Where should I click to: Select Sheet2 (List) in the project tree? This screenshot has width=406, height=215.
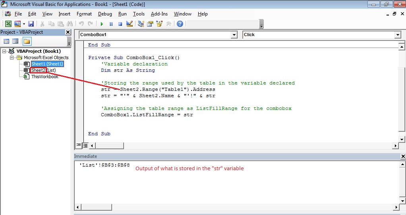[x=43, y=70]
